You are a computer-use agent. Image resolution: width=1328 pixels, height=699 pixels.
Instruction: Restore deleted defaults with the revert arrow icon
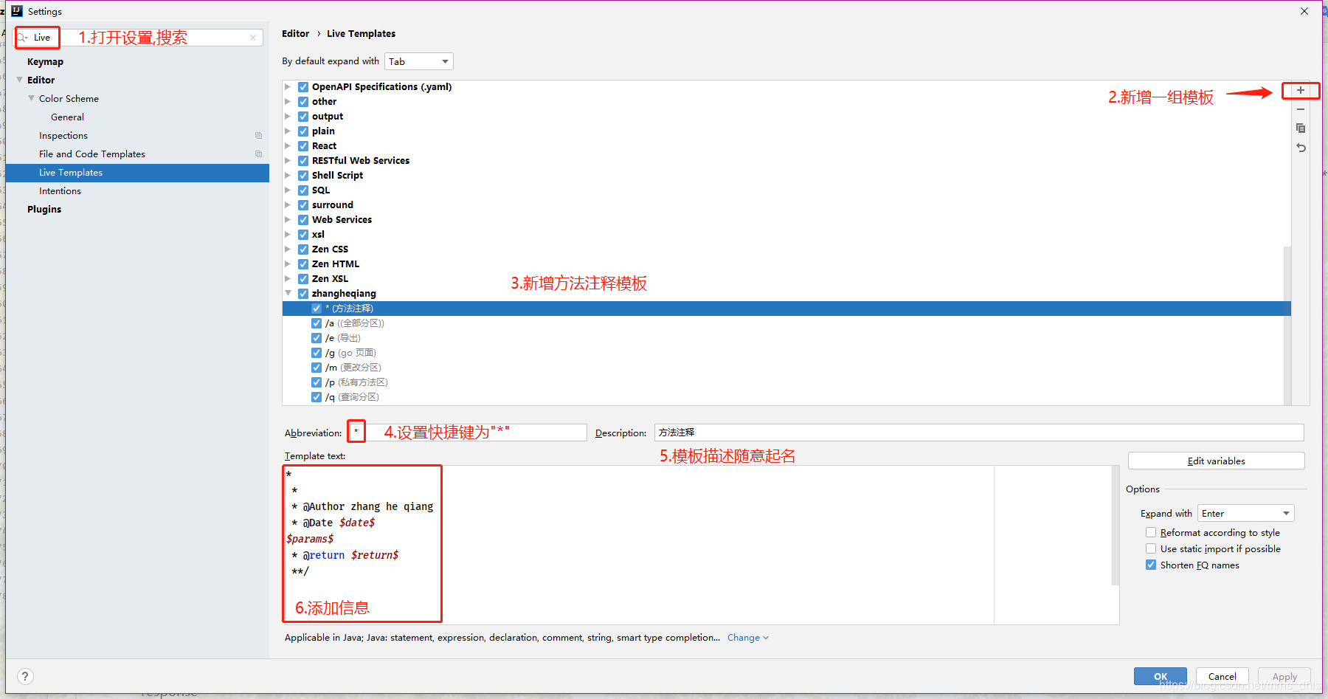pyautogui.click(x=1300, y=147)
